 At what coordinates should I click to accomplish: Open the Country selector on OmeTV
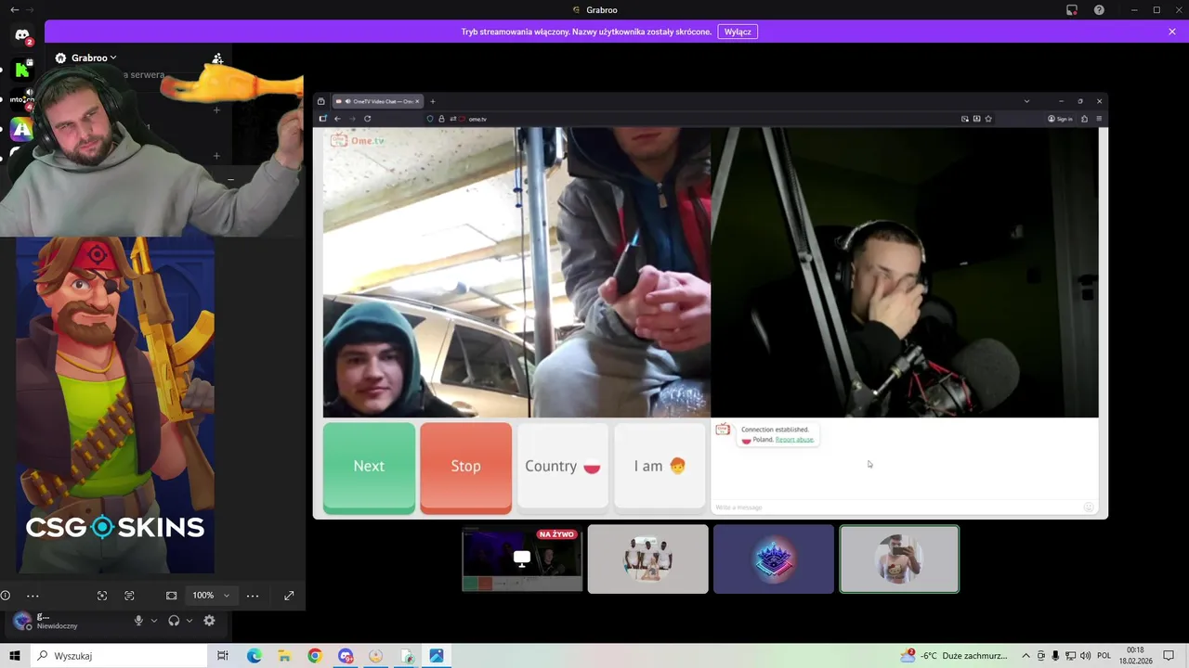pos(563,467)
